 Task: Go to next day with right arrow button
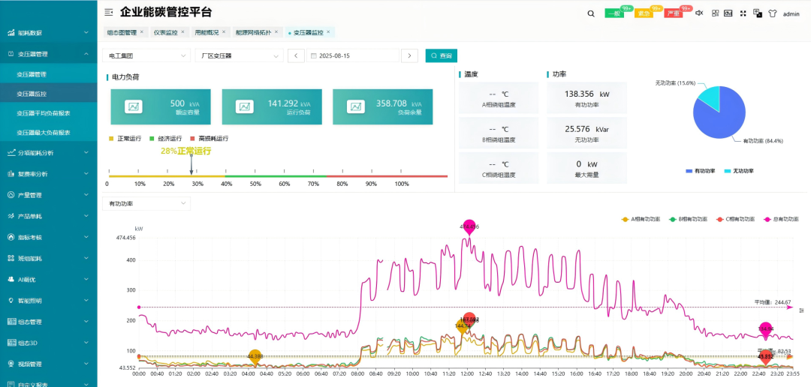click(x=409, y=55)
